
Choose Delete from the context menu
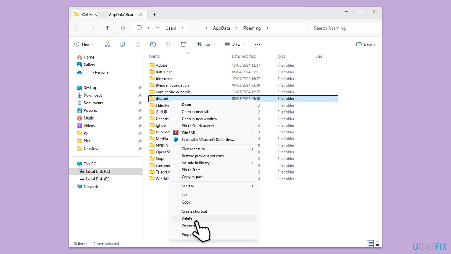[x=187, y=218]
